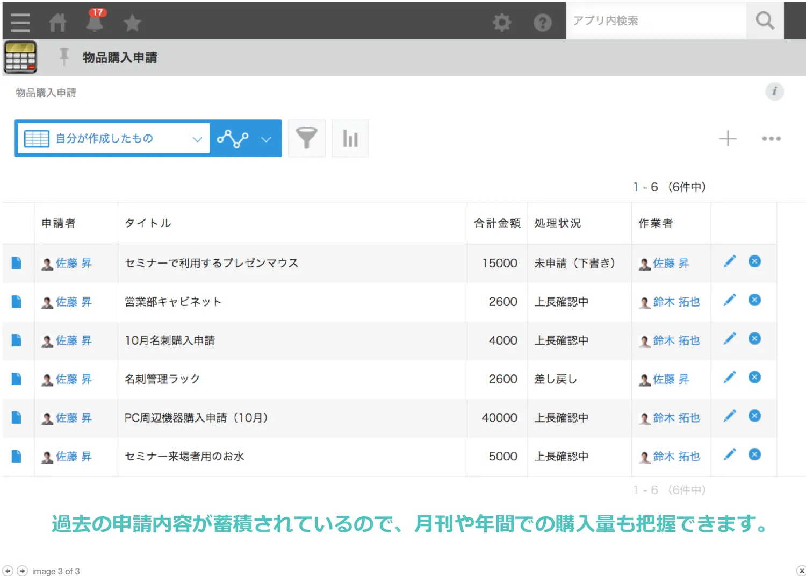Expand the graph selector dropdown arrow
806x576 pixels.
tap(266, 139)
